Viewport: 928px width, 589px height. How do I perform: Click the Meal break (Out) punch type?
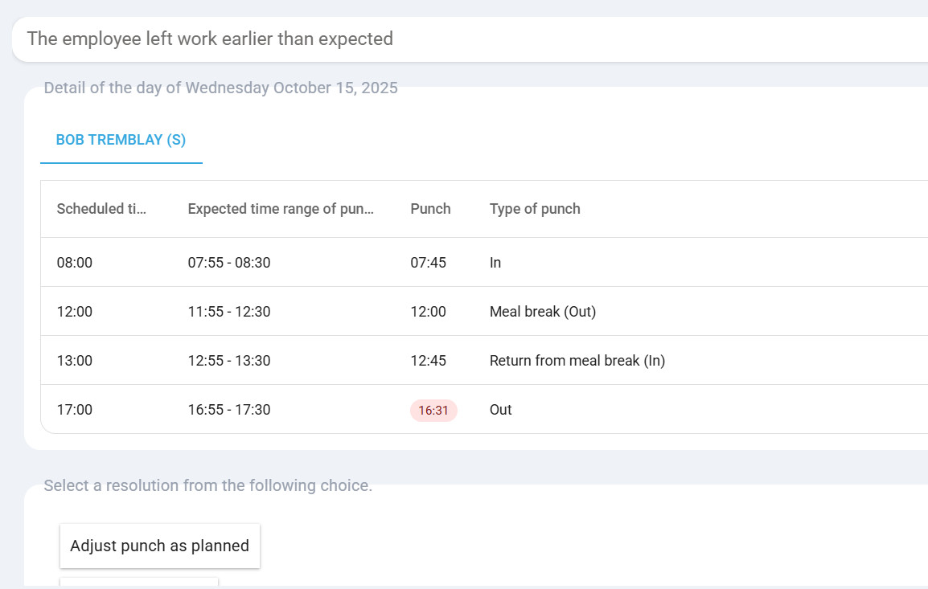point(543,312)
